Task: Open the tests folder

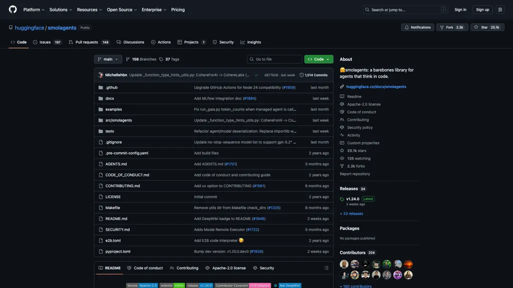Action: click(110, 131)
